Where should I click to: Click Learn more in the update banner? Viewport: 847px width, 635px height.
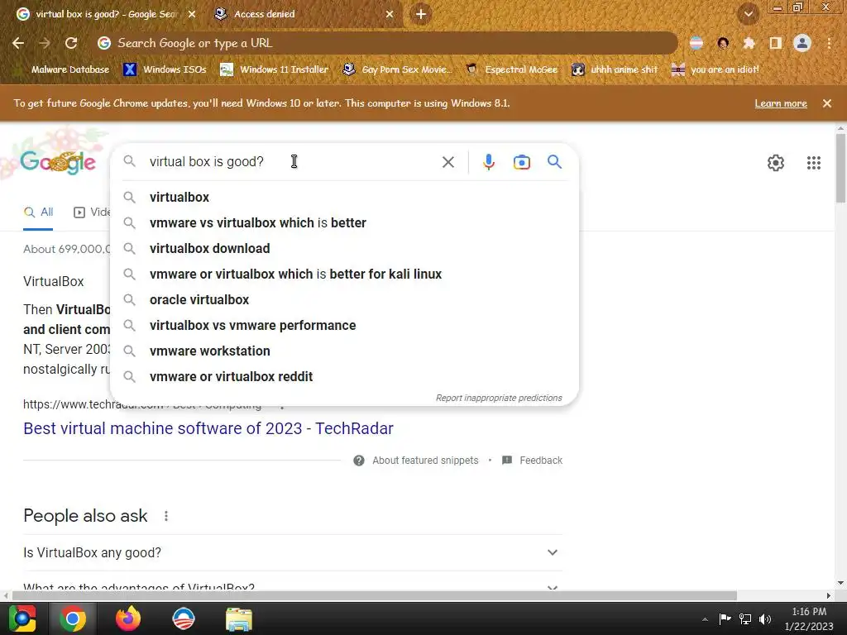coord(781,103)
